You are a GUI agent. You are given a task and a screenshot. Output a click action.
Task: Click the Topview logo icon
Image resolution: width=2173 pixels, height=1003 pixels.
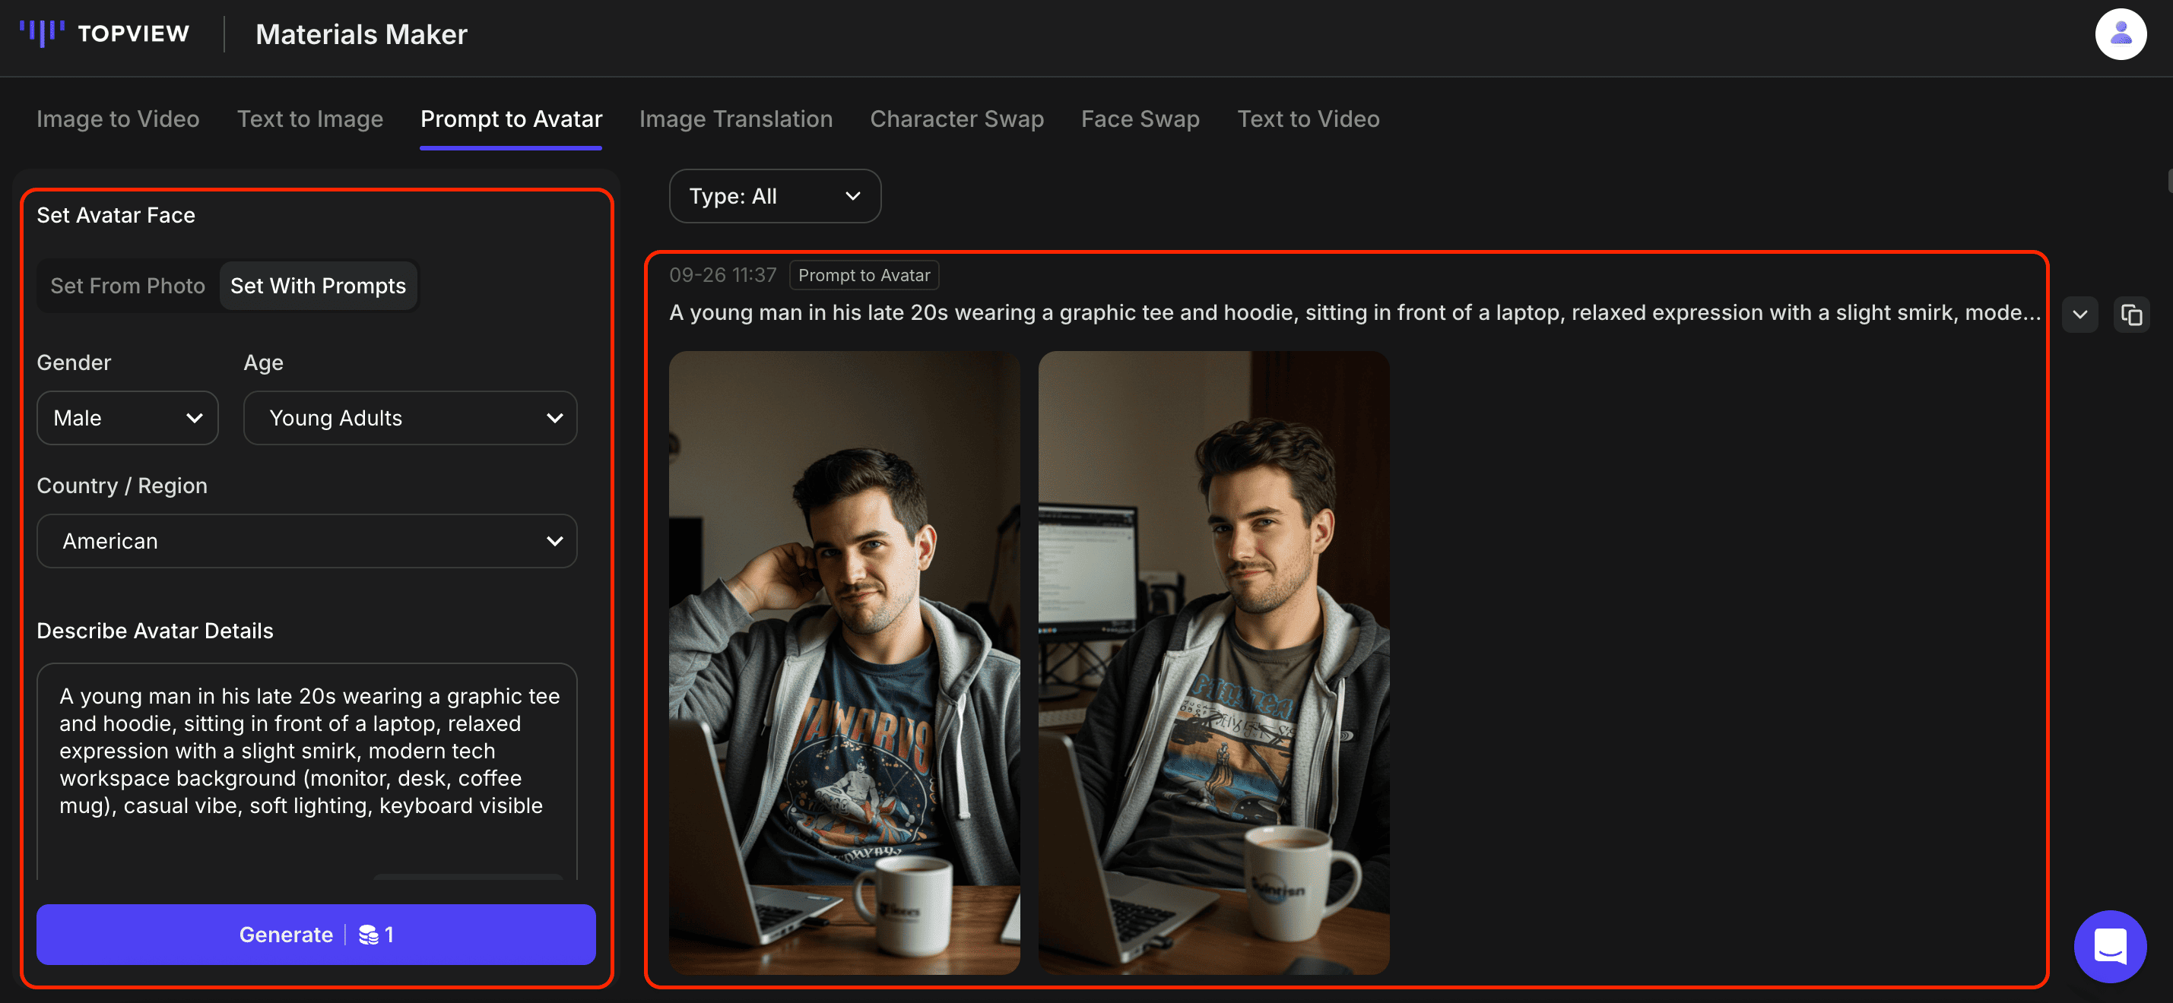coord(44,33)
